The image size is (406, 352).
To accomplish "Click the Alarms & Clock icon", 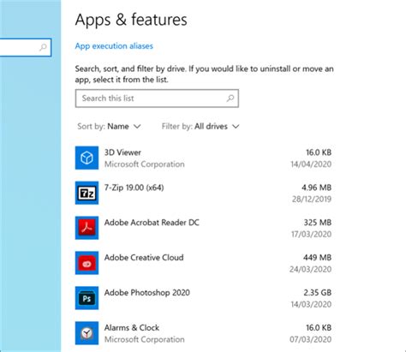I will tap(87, 333).
